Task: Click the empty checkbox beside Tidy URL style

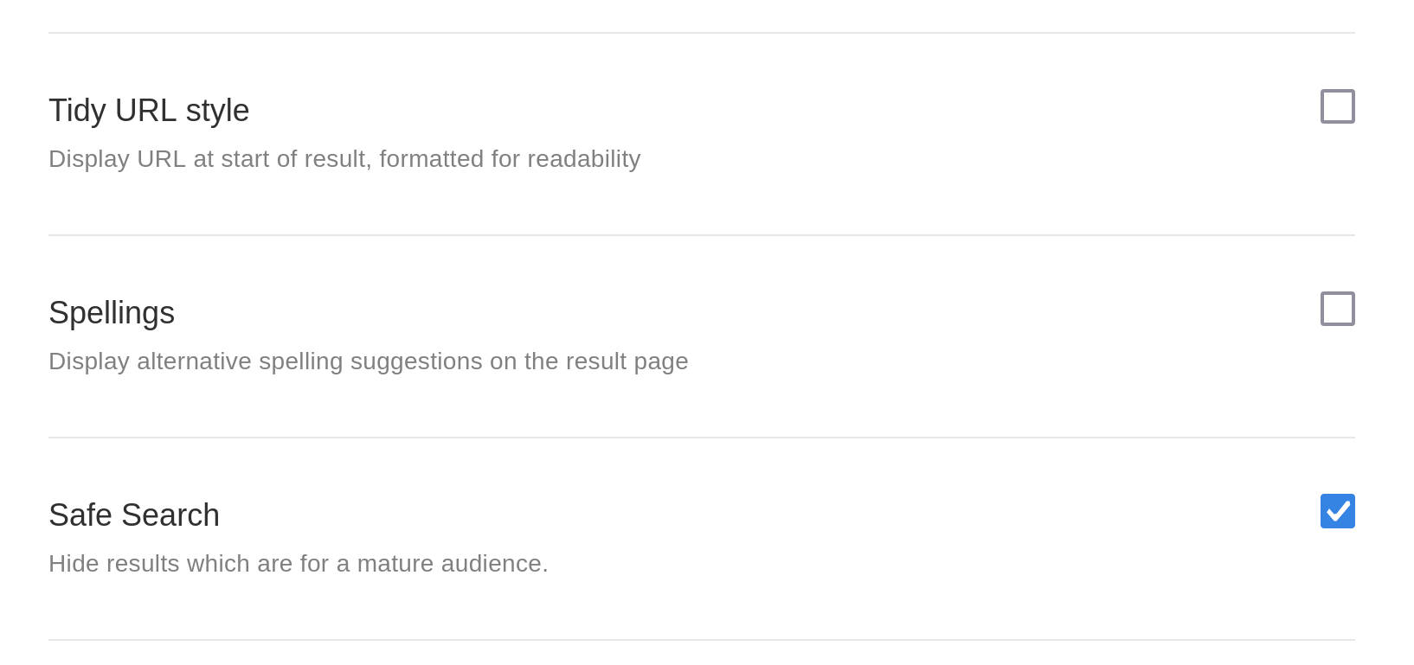Action: (1337, 107)
